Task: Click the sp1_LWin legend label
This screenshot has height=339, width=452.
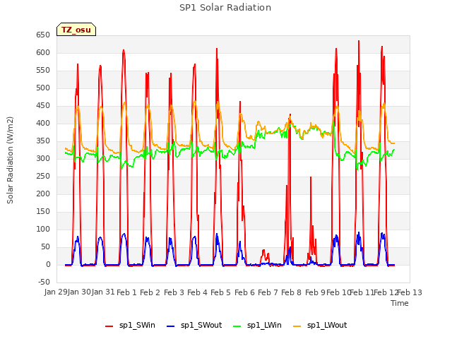Action: tap(264, 326)
